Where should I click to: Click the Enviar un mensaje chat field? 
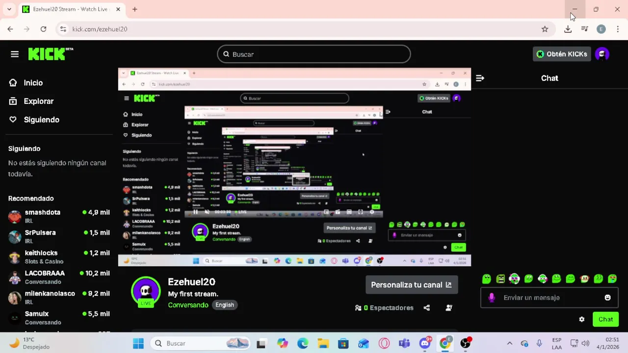pyautogui.click(x=549, y=298)
